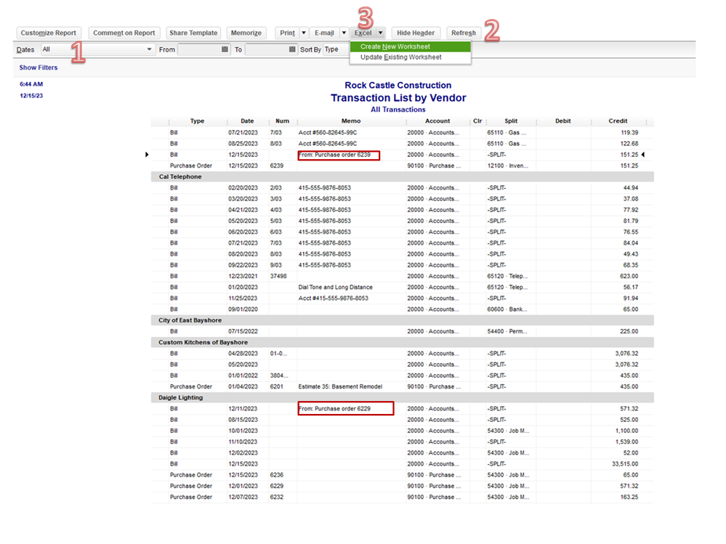The image size is (726, 544).
Task: Open the To date calendar picker
Action: coord(292,49)
